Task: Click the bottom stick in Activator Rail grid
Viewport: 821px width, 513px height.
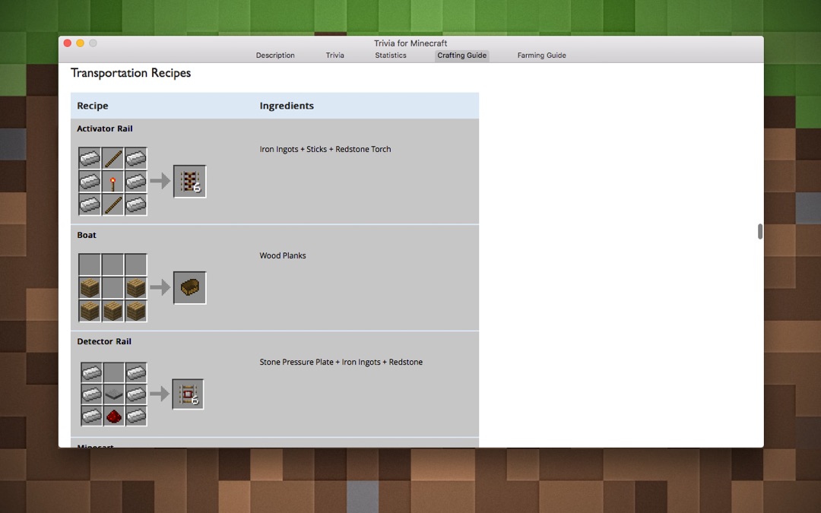Action: 113,204
